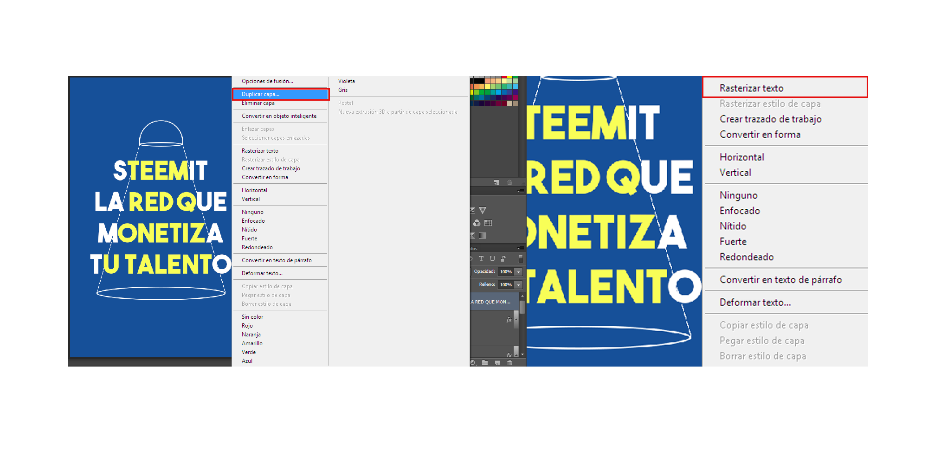Open the Layers panel flyout menu
The width and height of the screenshot is (928, 464).
tap(521, 249)
